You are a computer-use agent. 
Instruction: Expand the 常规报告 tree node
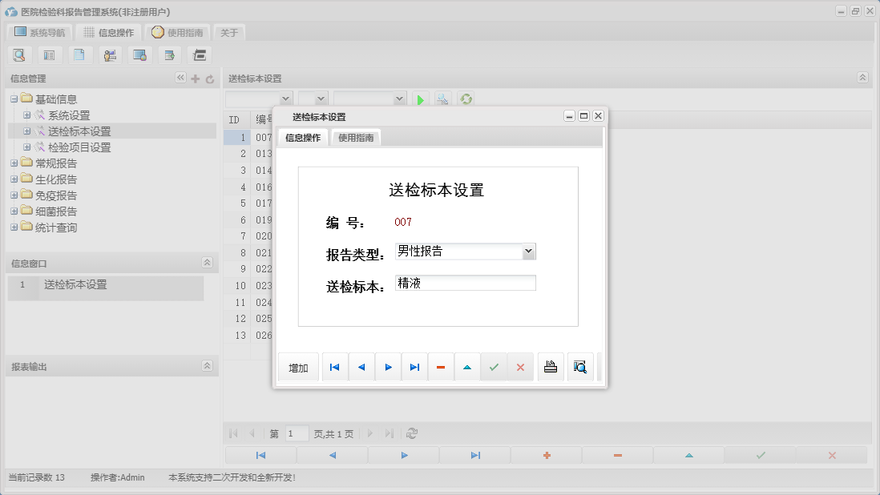click(x=14, y=163)
